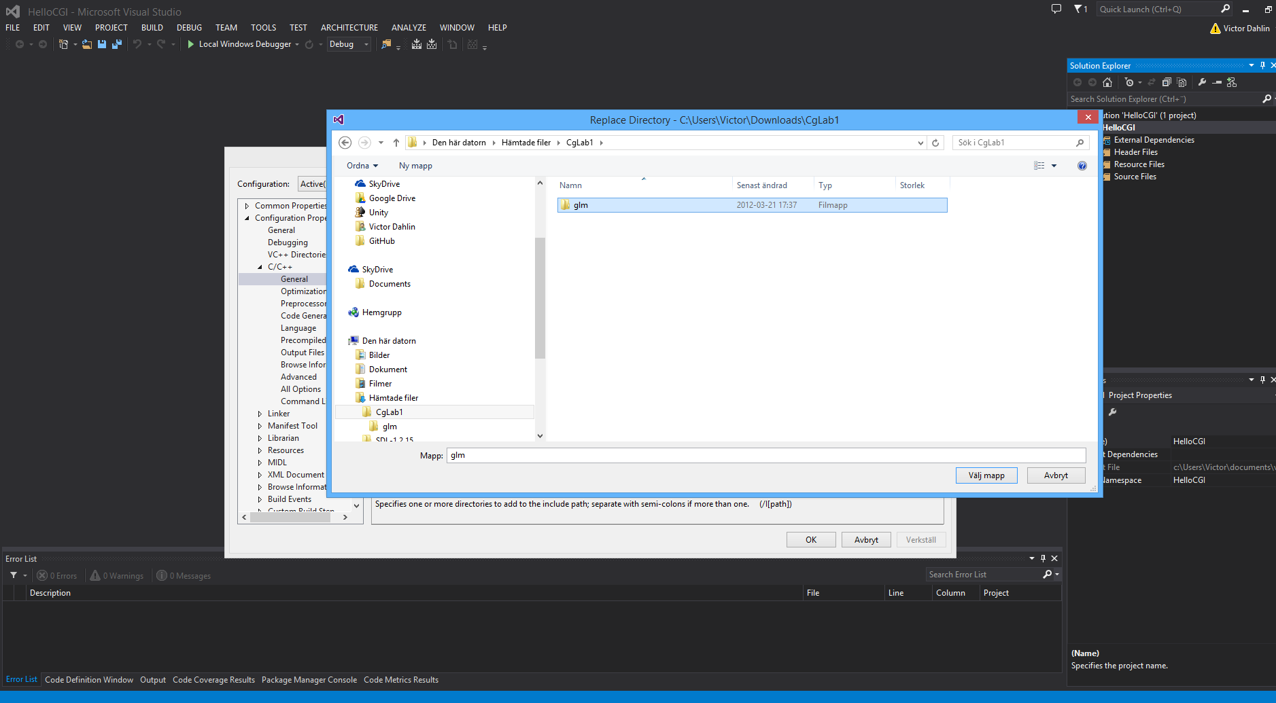Click the Properties panel wrench icon
This screenshot has height=703, width=1276.
[x=1113, y=412]
